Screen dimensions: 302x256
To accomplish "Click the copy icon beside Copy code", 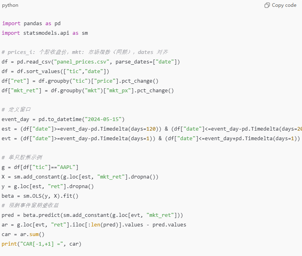I will tap(267, 5).
